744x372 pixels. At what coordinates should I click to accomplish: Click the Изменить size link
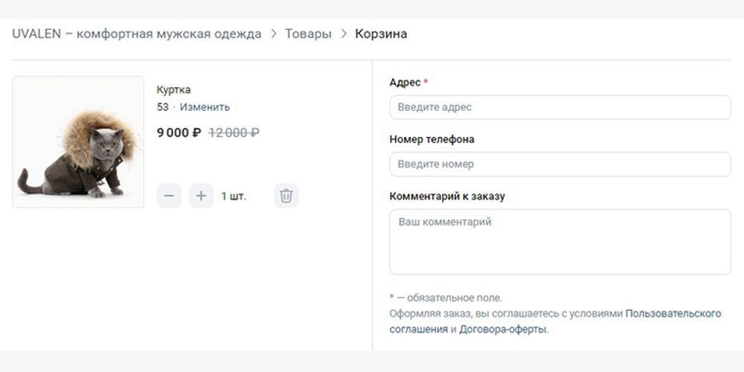coord(205,107)
